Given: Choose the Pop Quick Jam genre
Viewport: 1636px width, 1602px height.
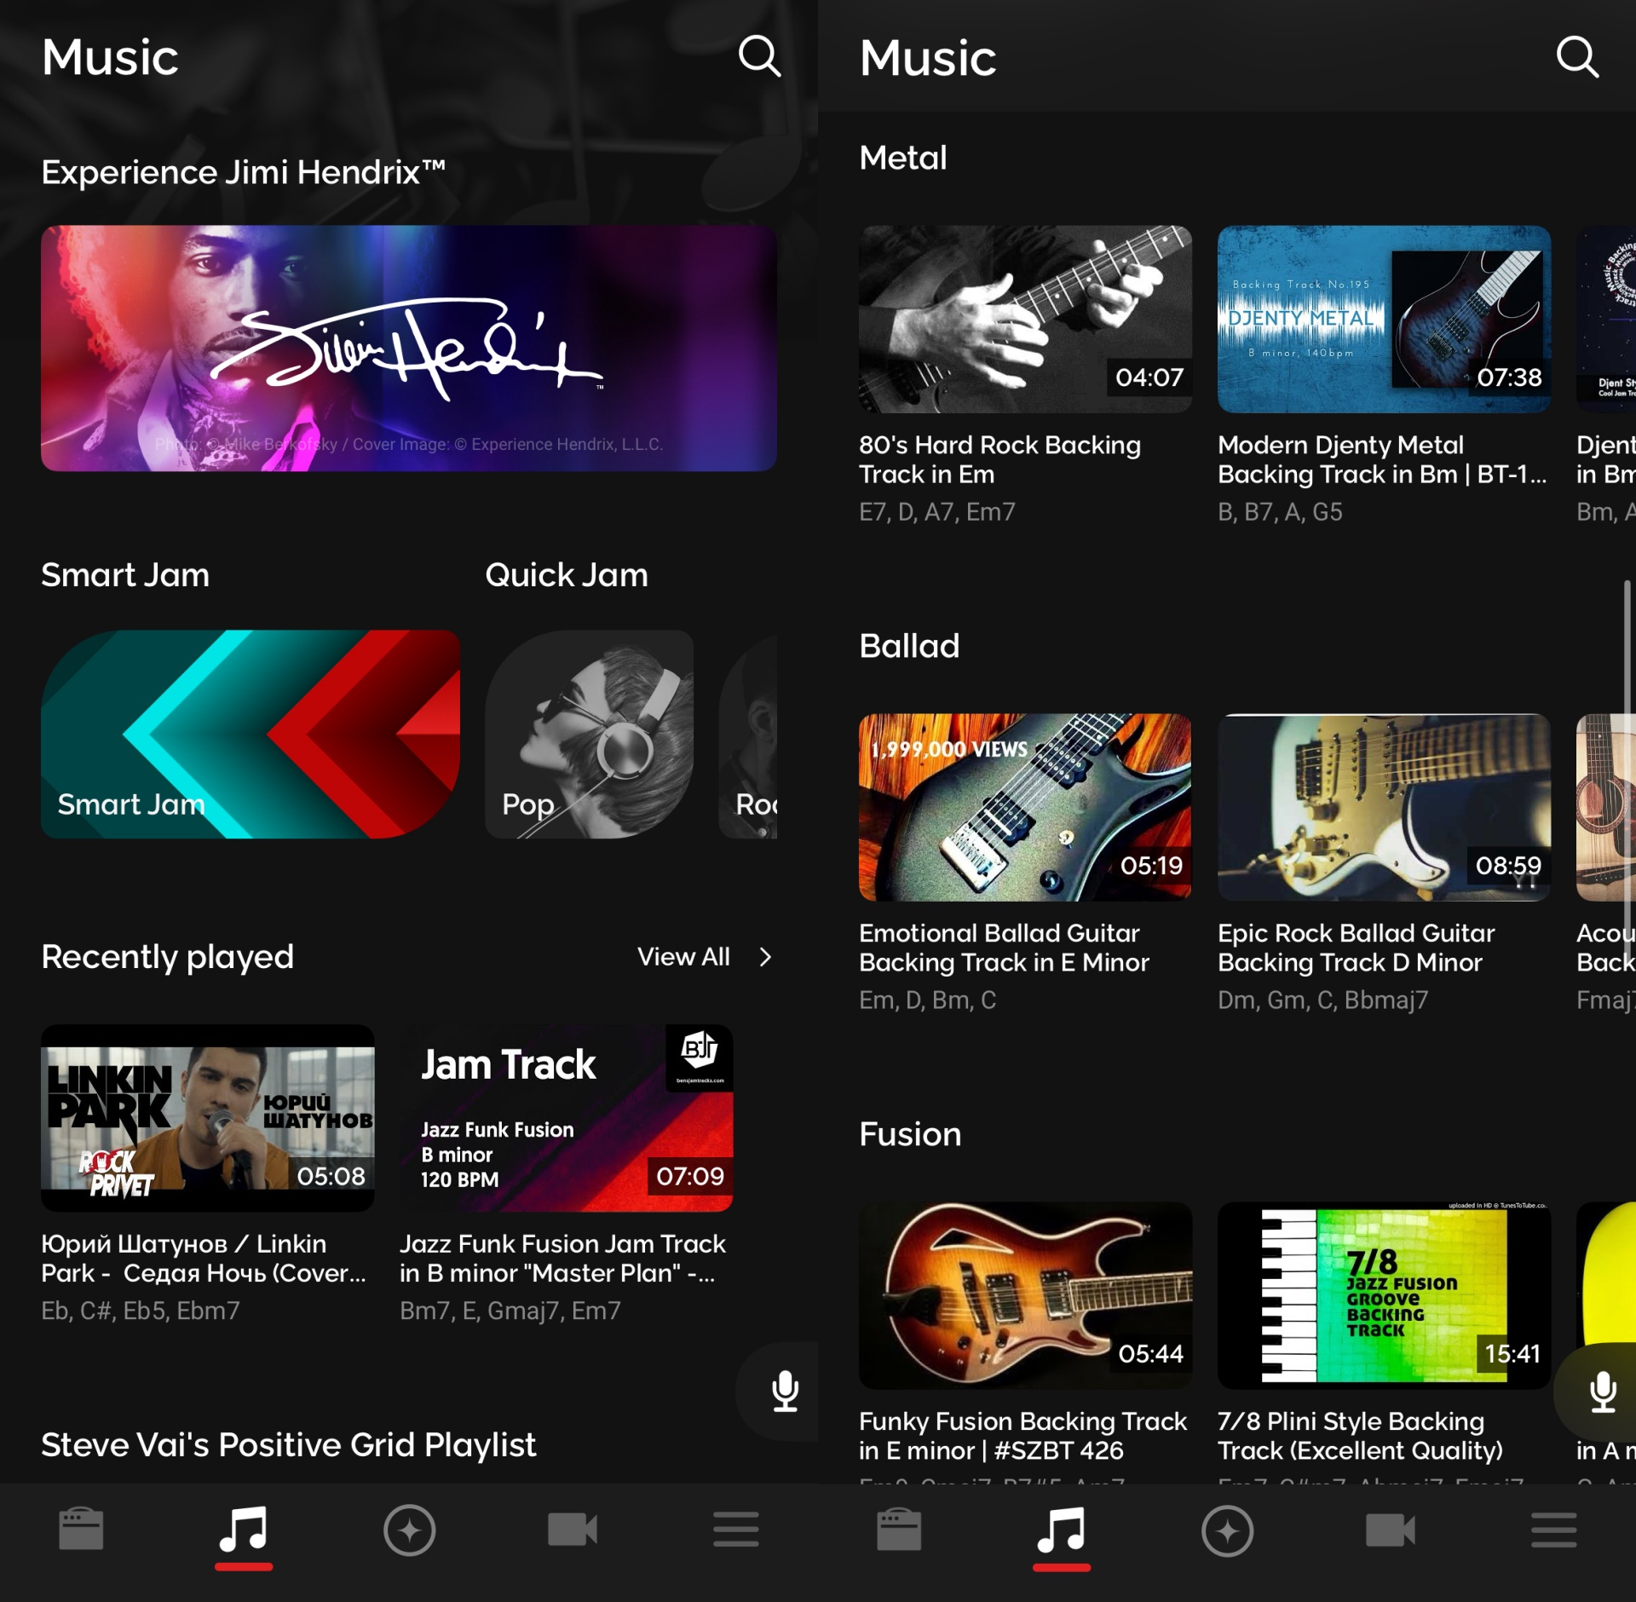Looking at the screenshot, I should click(x=589, y=734).
